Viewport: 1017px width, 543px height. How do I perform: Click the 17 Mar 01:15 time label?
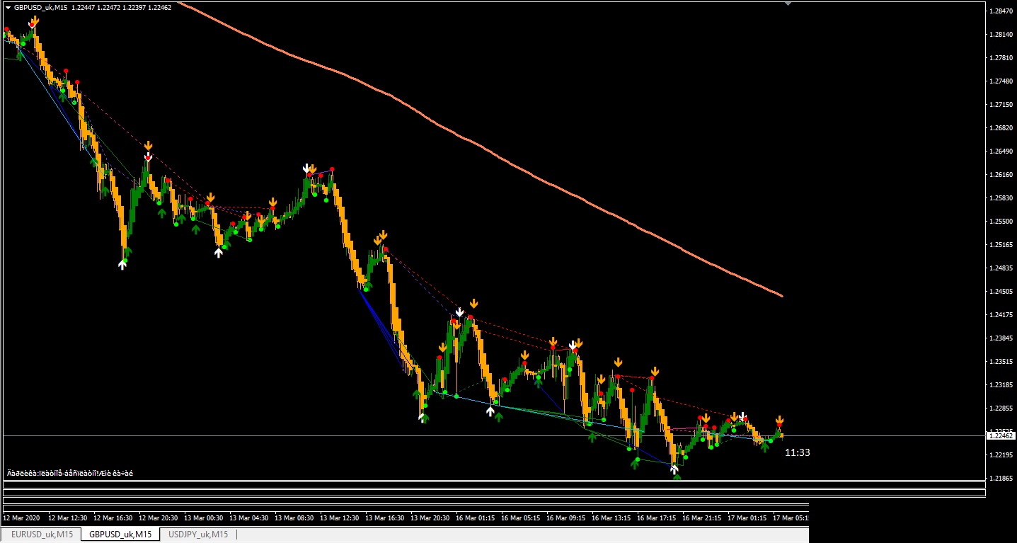(x=748, y=518)
